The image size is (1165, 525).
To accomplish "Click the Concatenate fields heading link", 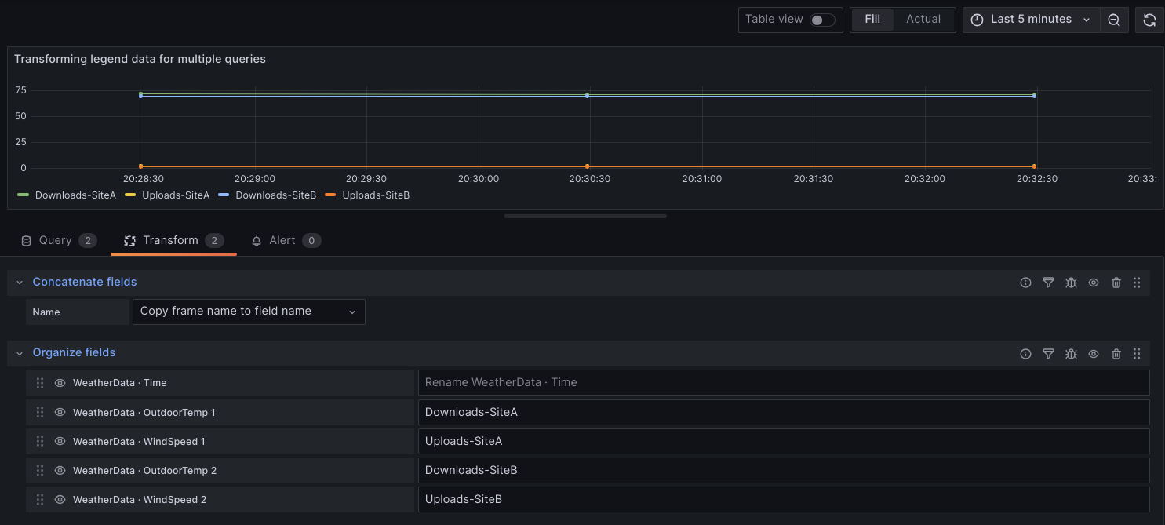I will pyautogui.click(x=85, y=282).
